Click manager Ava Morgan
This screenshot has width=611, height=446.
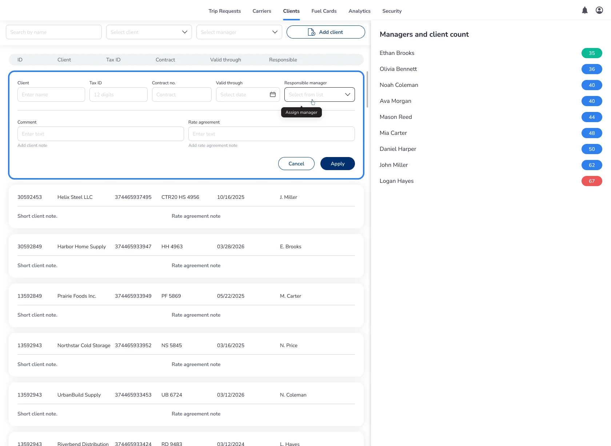395,101
